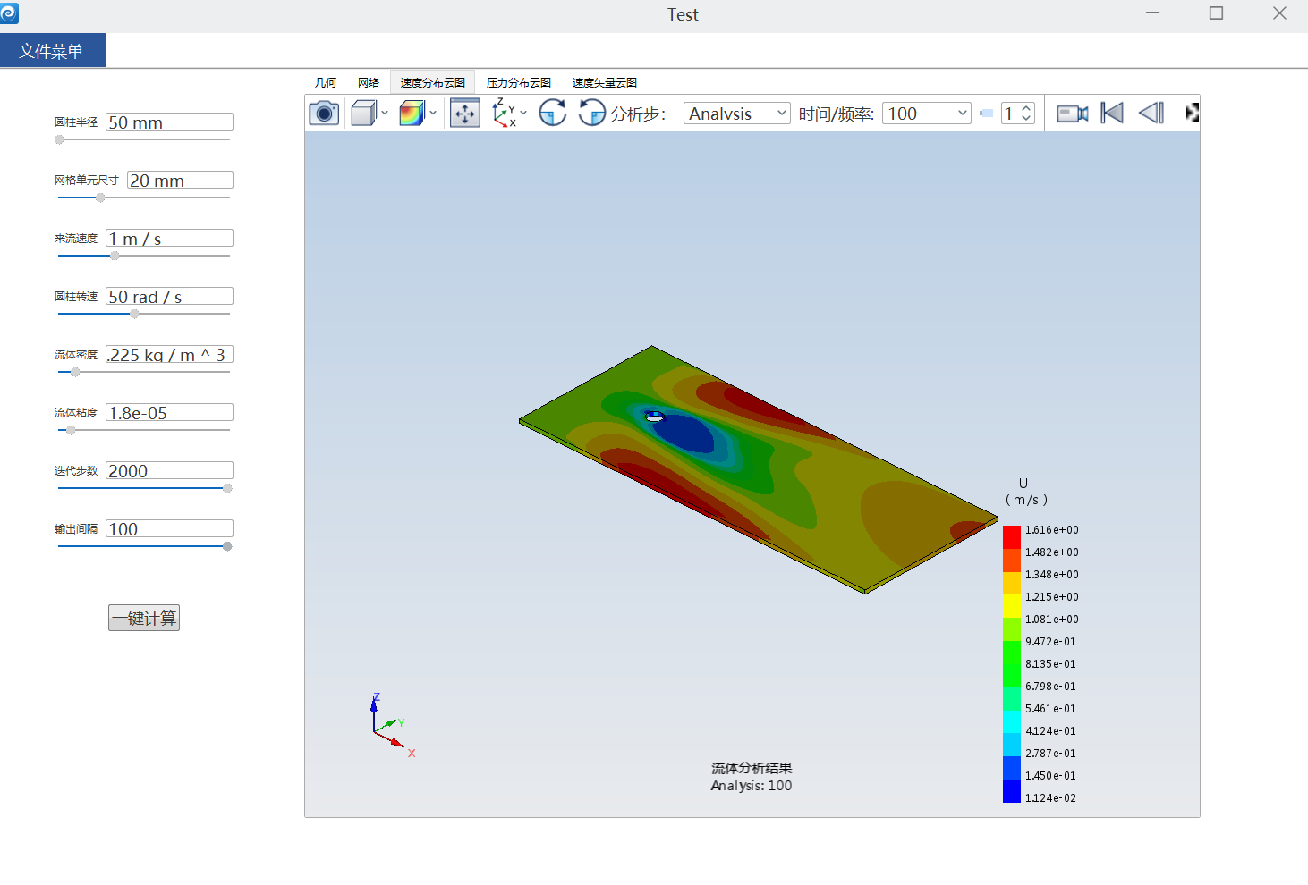Image resolution: width=1308 pixels, height=885 pixels.
Task: Click the 流体密度 slider handle
Action: click(x=75, y=372)
